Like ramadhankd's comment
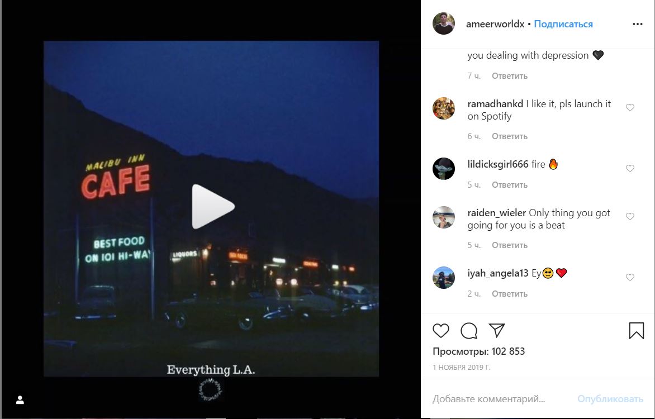The width and height of the screenshot is (655, 419). tap(630, 107)
